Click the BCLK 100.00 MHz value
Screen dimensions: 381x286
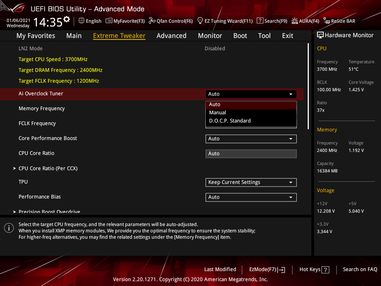(329, 90)
